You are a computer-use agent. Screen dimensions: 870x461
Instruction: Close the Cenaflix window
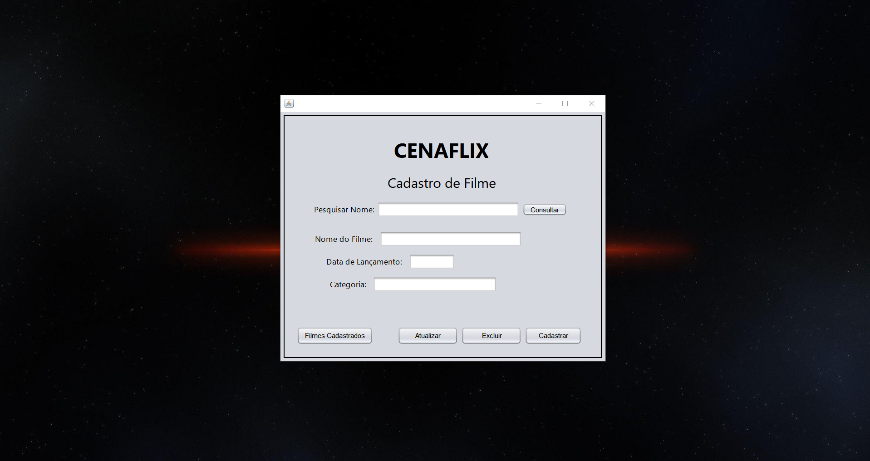coord(592,103)
